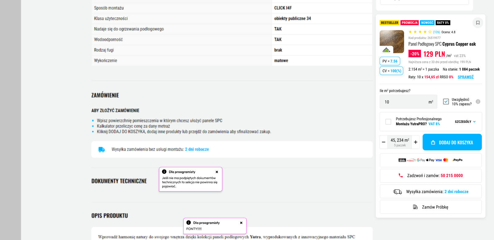Click the RATY 0% label tag
494x240 pixels.
[x=442, y=23]
